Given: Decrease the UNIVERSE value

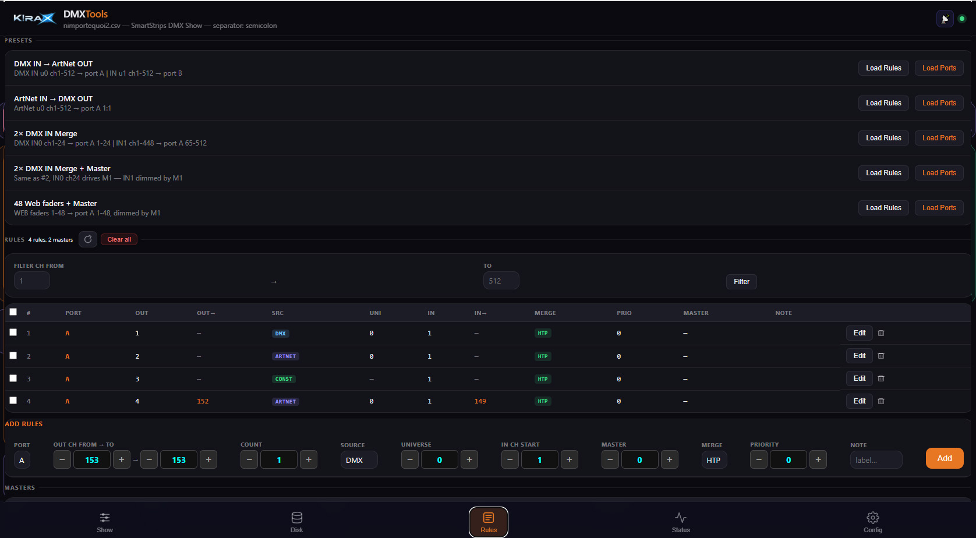Looking at the screenshot, I should 410,459.
